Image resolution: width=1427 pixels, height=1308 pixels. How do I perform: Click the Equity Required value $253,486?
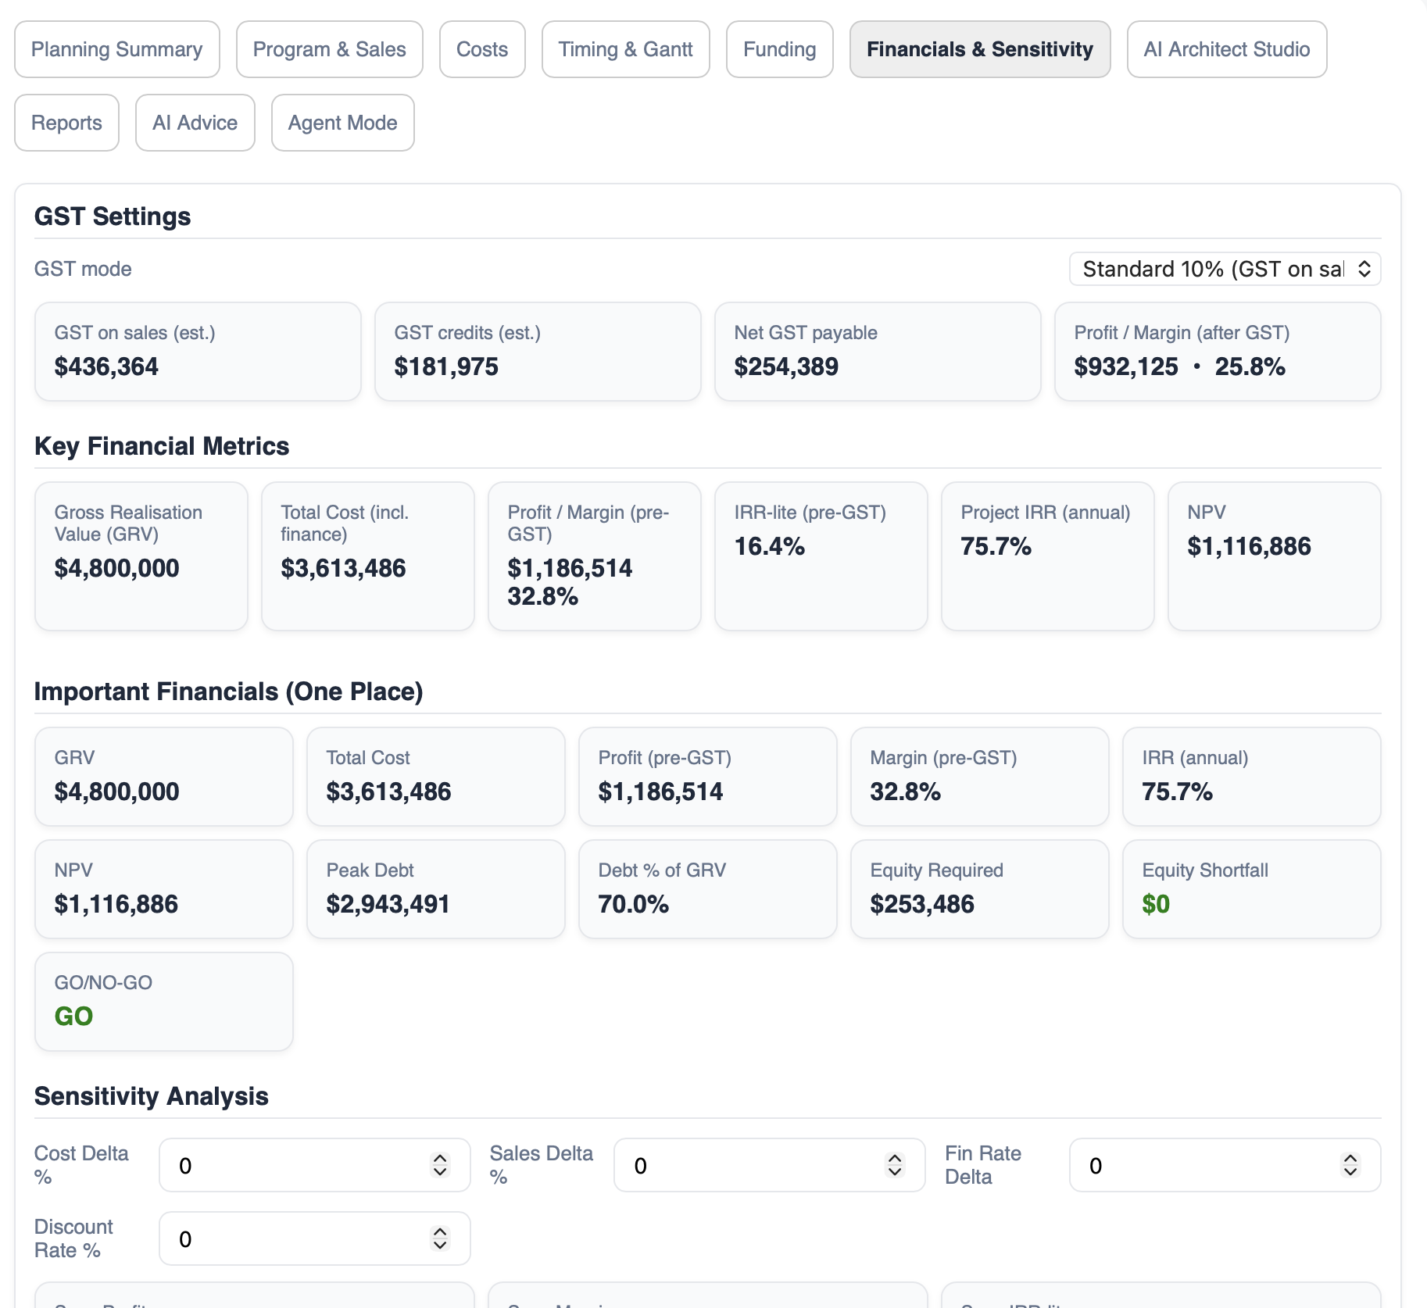click(922, 904)
